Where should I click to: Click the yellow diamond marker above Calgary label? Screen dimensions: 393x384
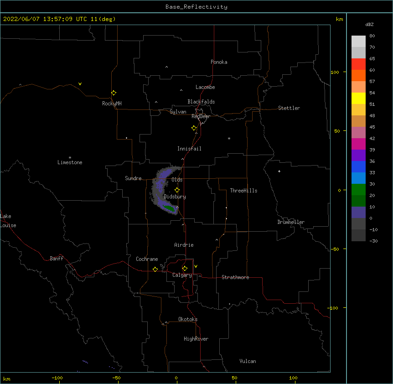[x=185, y=269]
